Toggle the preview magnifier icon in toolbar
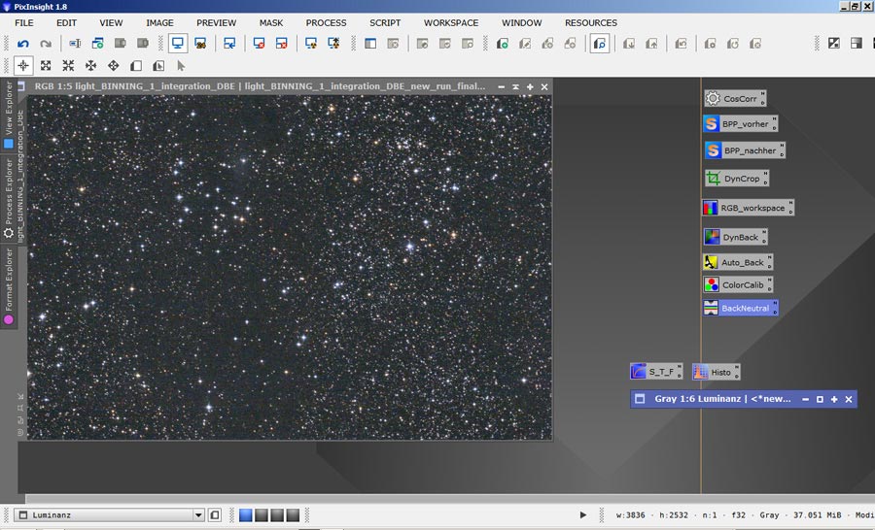This screenshot has height=530, width=875. click(x=599, y=44)
